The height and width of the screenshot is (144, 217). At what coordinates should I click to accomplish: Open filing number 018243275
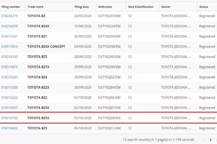tap(10, 16)
